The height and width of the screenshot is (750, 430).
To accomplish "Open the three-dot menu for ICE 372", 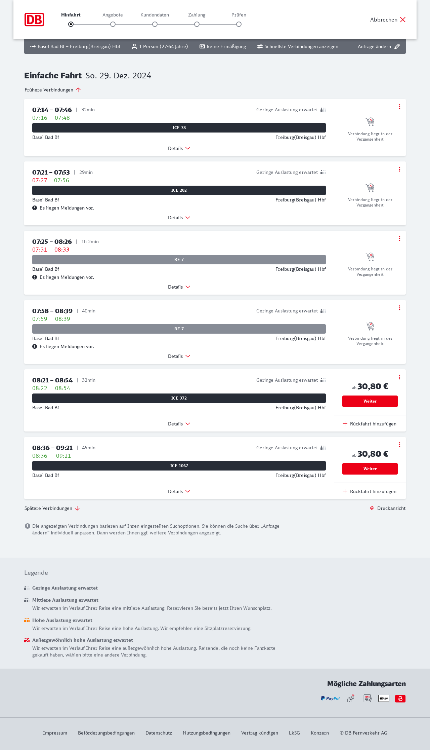I will pos(399,377).
